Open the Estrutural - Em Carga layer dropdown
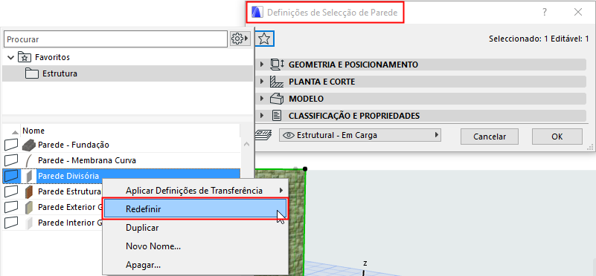The width and height of the screenshot is (596, 276). tap(359, 135)
